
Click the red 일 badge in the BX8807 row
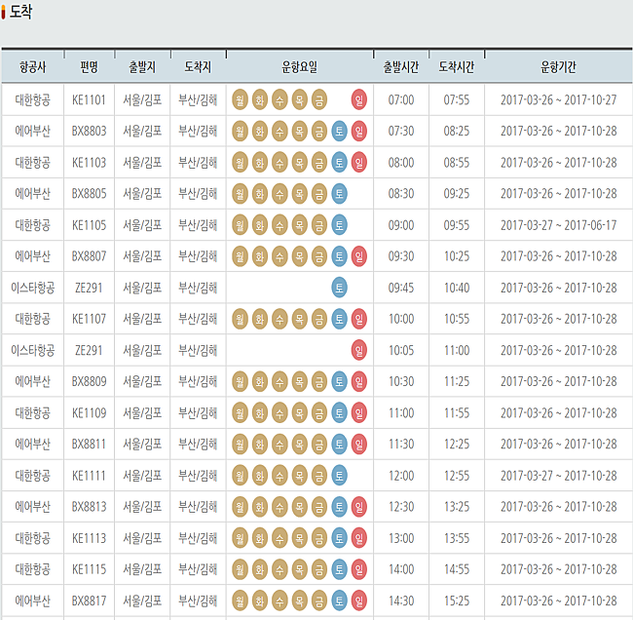pyautogui.click(x=359, y=256)
